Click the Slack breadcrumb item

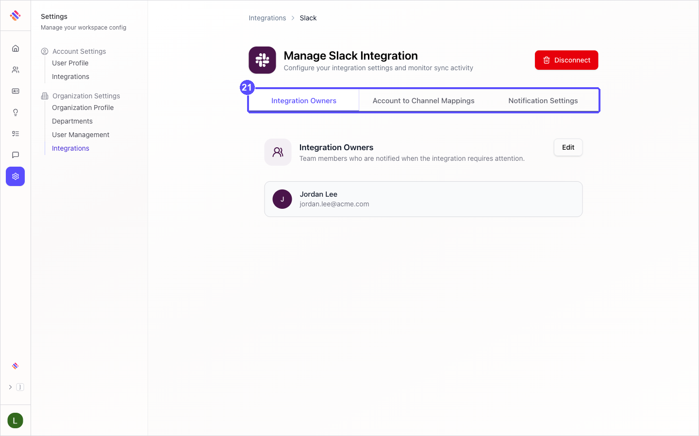[308, 18]
